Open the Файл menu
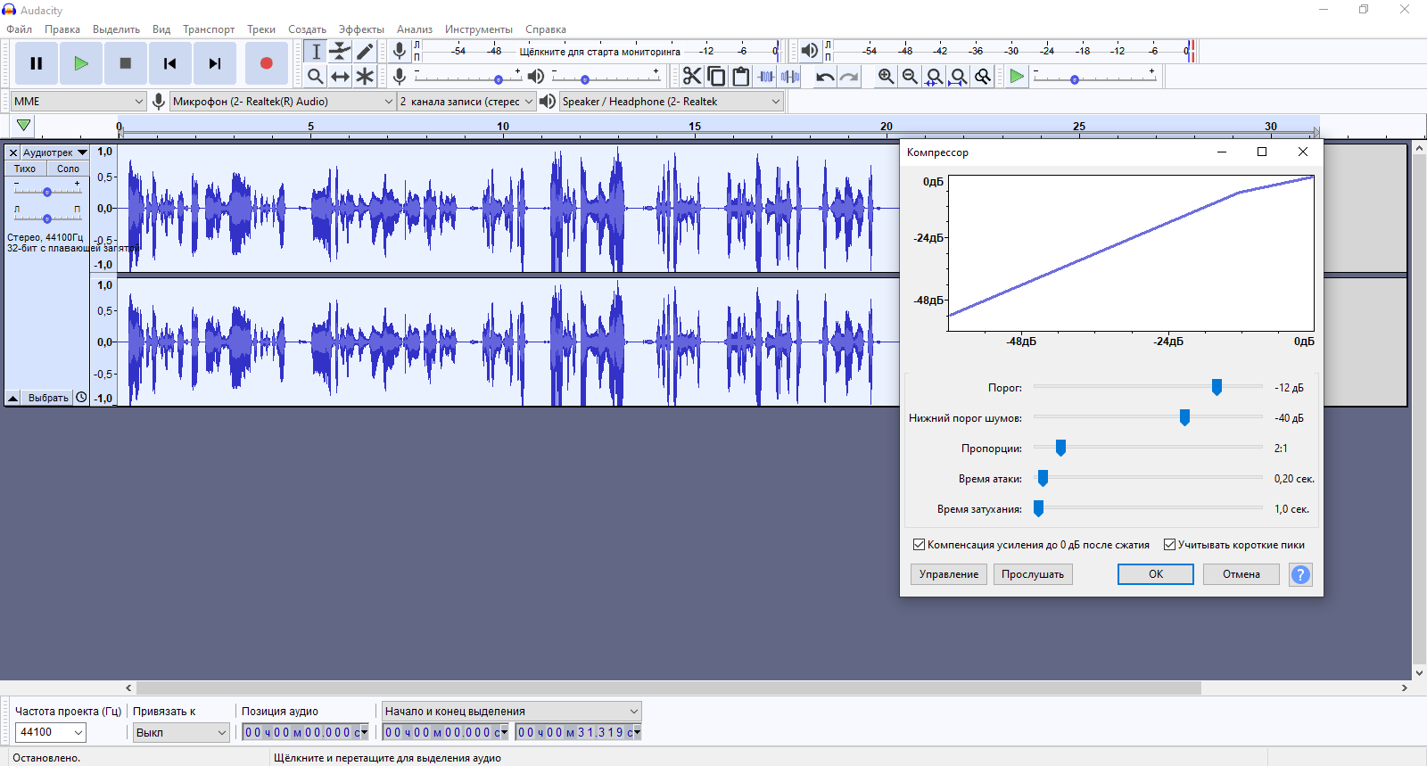Image resolution: width=1427 pixels, height=766 pixels. coord(19,29)
